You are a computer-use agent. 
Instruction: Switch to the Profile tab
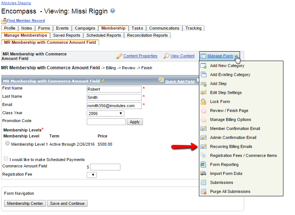[10, 28]
